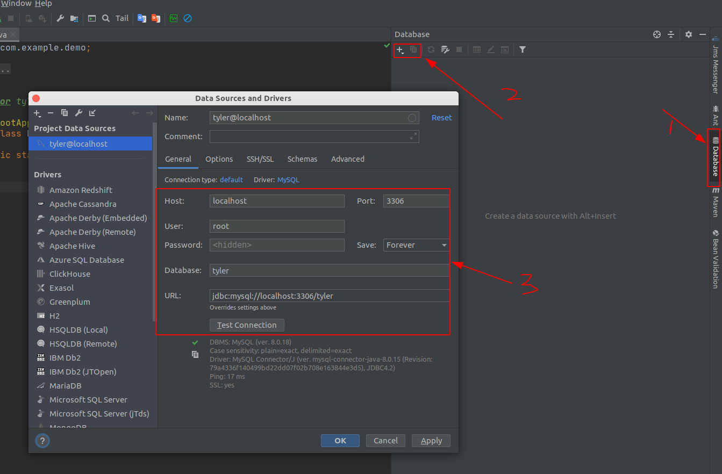
Task: Remove the selected data source with minus icon
Action: (x=50, y=113)
